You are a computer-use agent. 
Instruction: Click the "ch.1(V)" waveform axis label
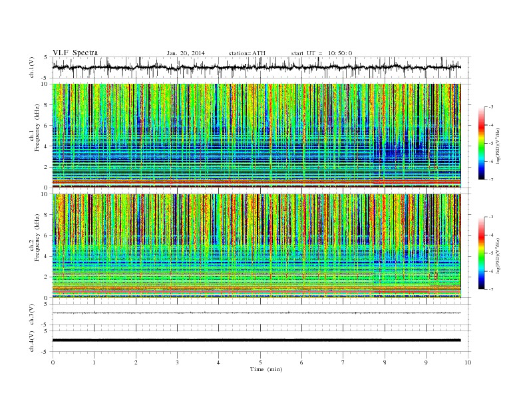[x=32, y=67]
